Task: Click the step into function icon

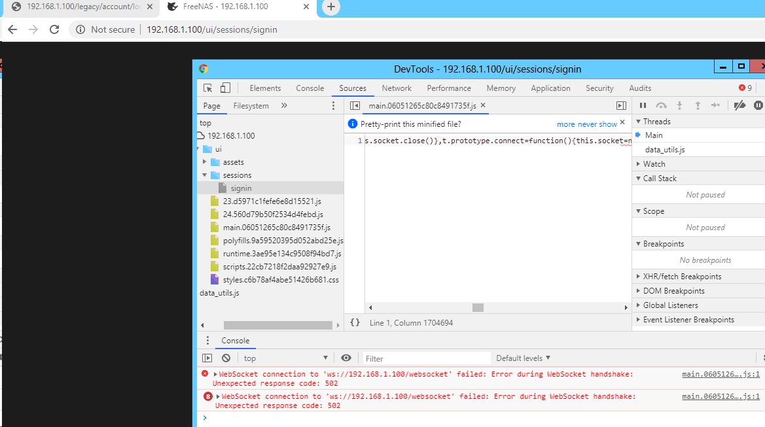Action: (679, 105)
